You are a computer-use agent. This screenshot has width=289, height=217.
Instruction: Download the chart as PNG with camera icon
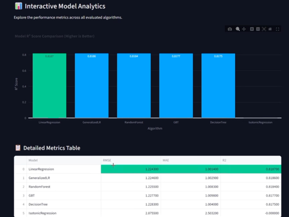point(230,29)
